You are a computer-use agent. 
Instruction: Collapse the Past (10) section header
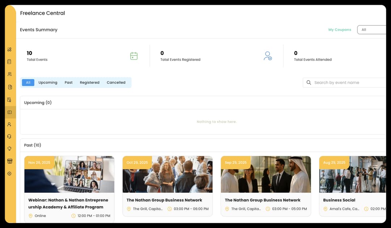click(x=203, y=145)
